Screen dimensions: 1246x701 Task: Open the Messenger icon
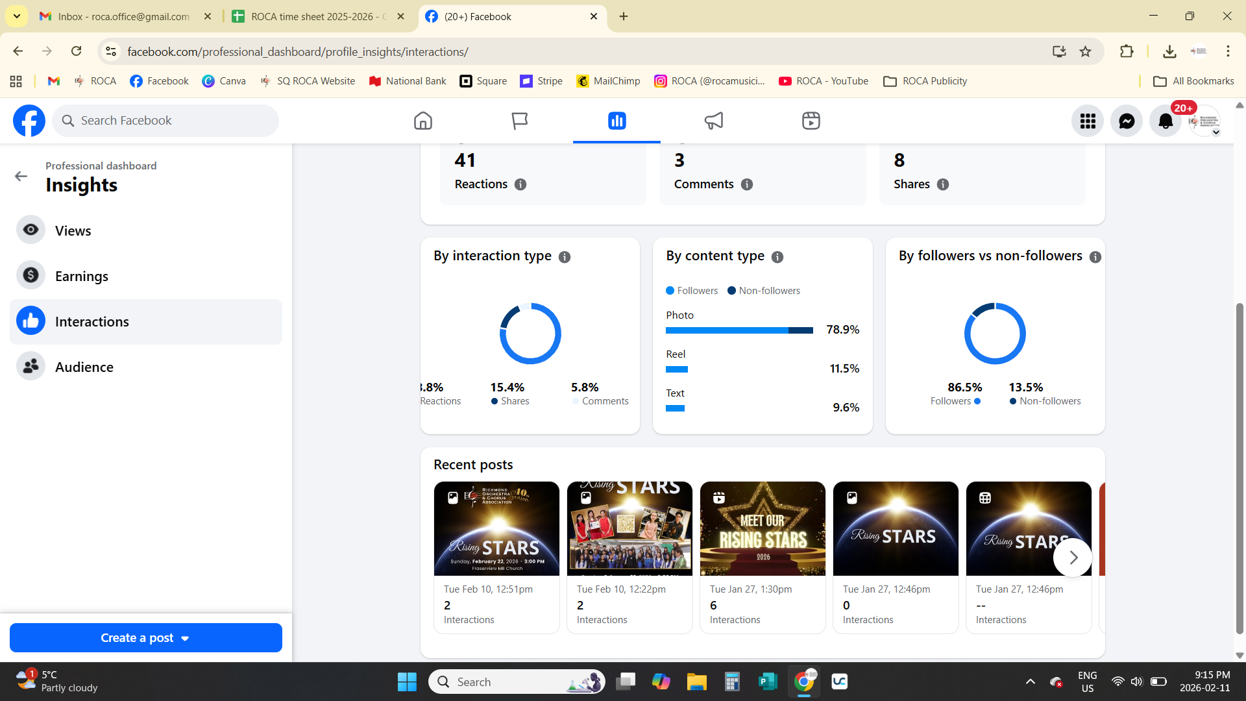point(1127,121)
